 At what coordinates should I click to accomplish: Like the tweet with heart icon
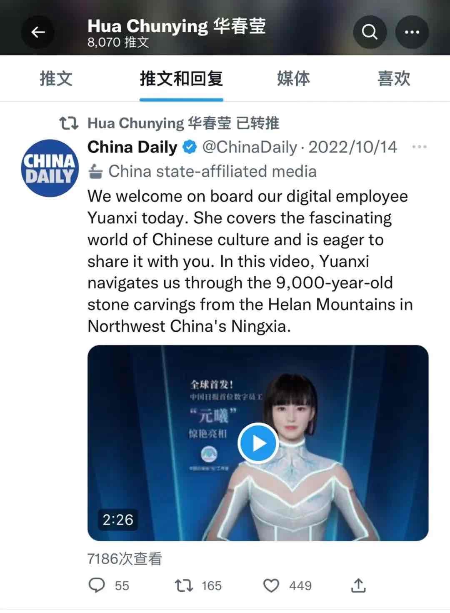(271, 585)
